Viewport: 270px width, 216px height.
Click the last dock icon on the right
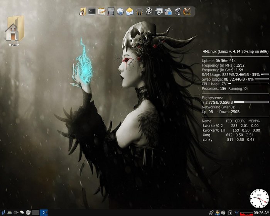[x=187, y=12]
